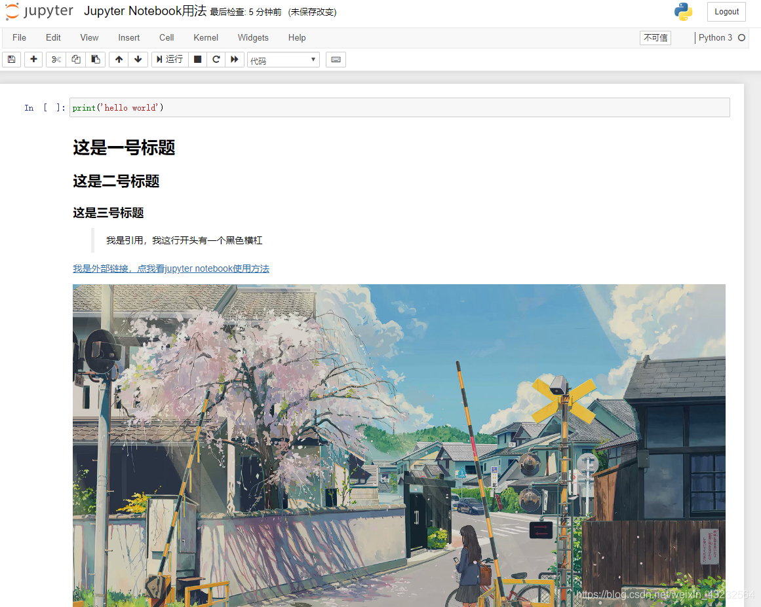
Task: Click the 我是引用 blockquote text
Action: click(x=184, y=240)
